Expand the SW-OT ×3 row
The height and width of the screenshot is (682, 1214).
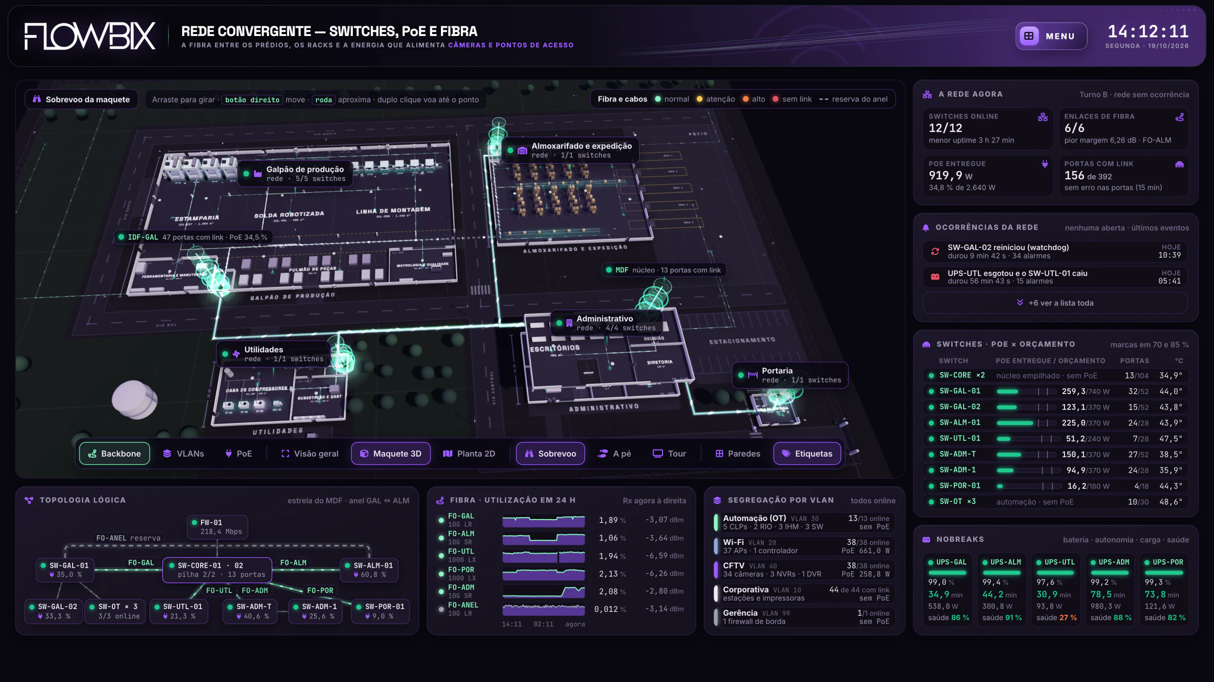point(1055,502)
